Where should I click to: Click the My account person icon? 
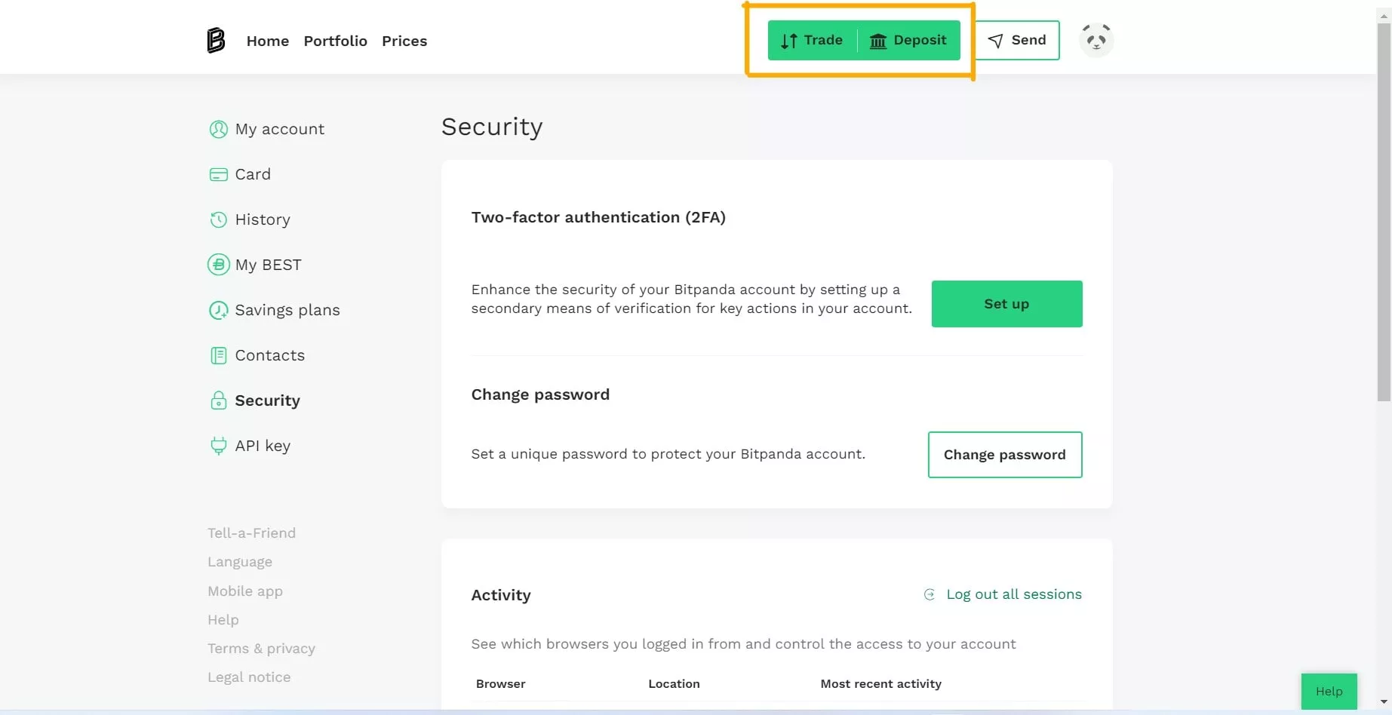pyautogui.click(x=218, y=129)
